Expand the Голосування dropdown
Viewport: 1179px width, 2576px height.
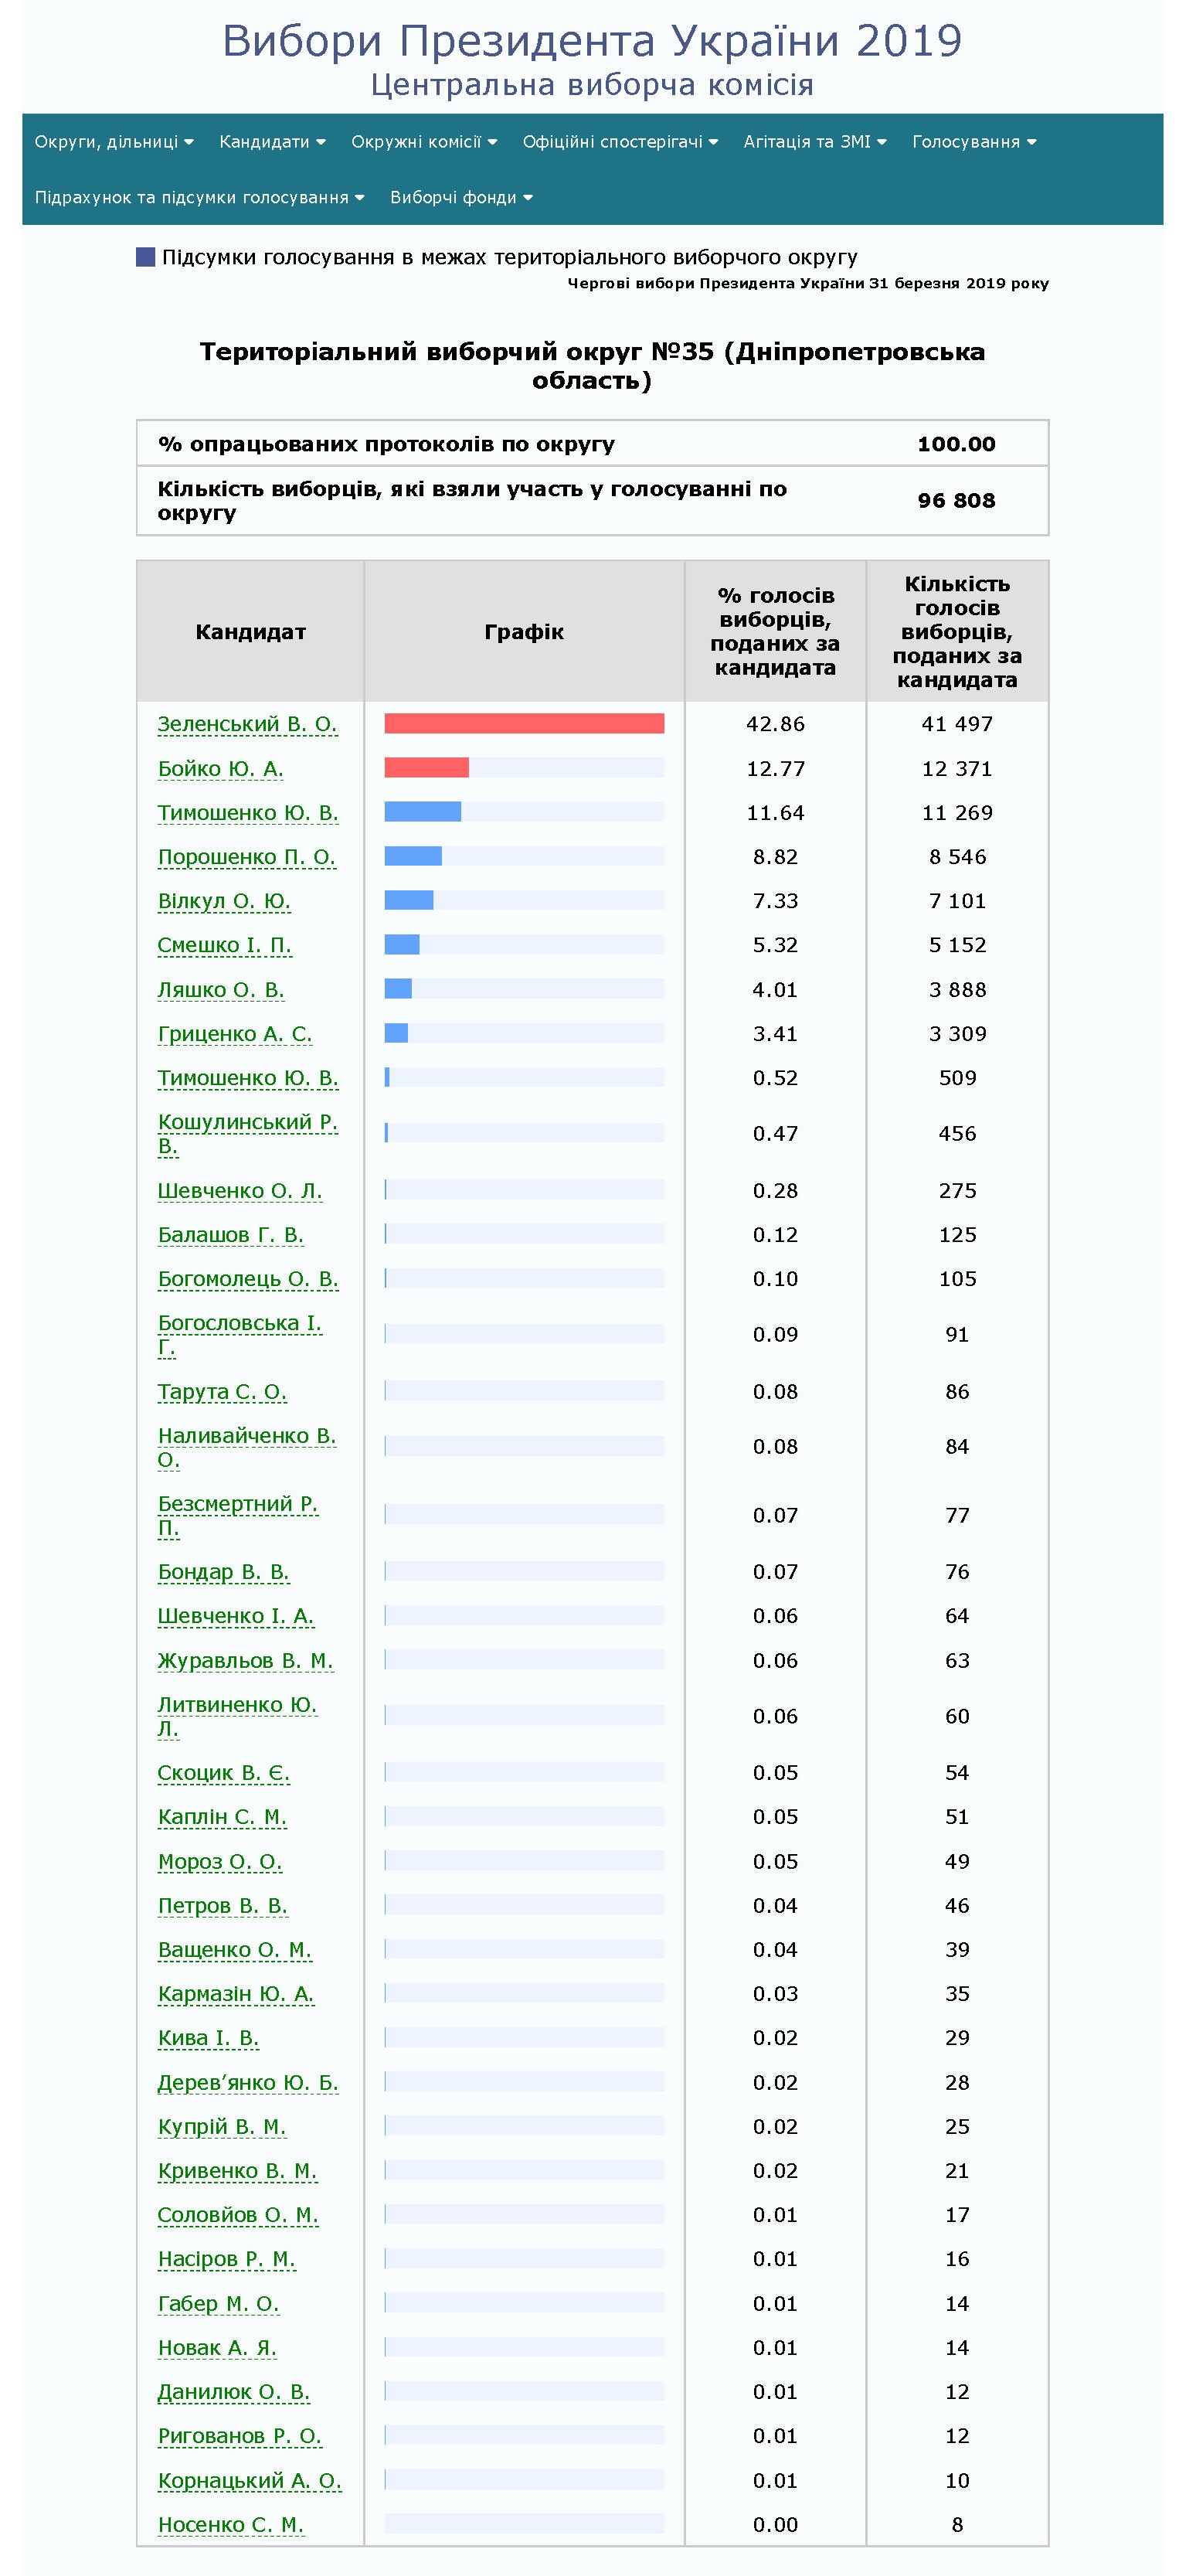tap(973, 142)
